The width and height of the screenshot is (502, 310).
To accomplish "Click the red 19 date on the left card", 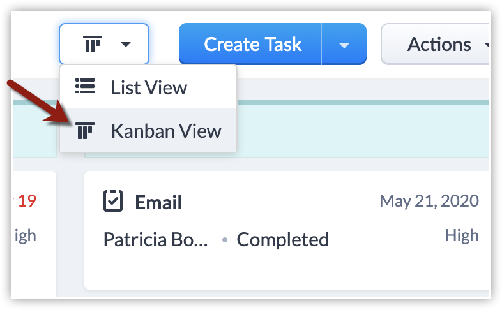I will pos(26,202).
